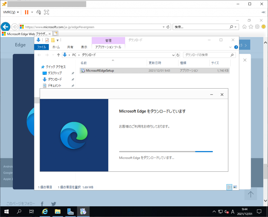
Task: Sort files by サイズ column header
Action: 220,63
